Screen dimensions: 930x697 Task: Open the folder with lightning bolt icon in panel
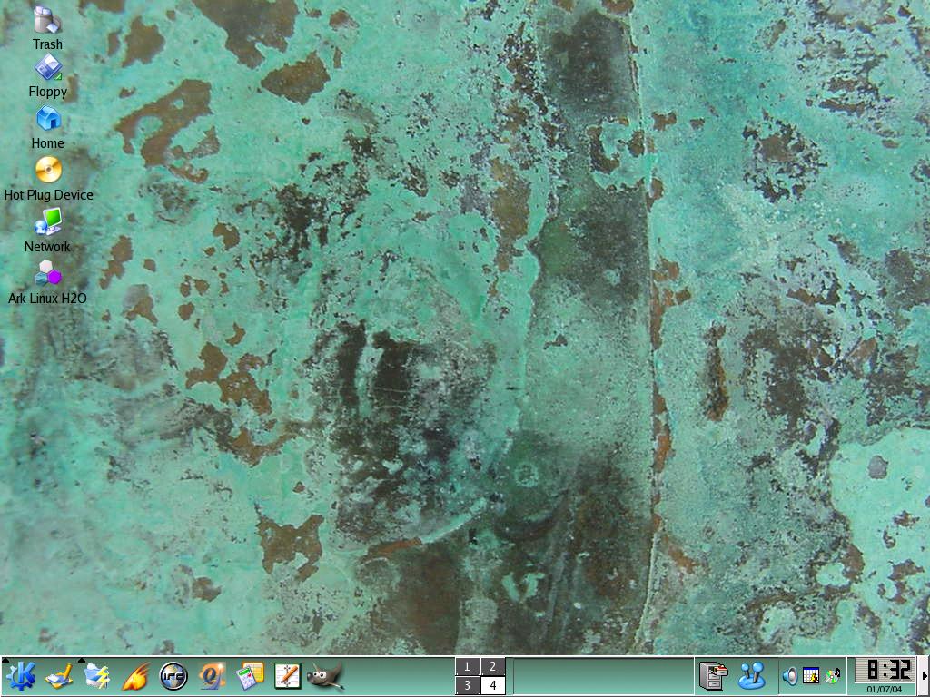point(96,676)
